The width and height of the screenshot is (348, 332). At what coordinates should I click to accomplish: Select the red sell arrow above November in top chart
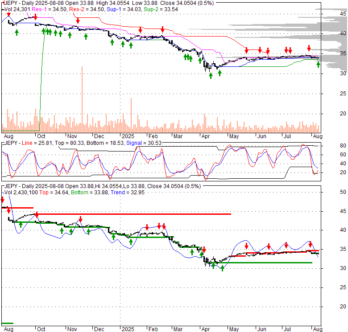(x=78, y=20)
